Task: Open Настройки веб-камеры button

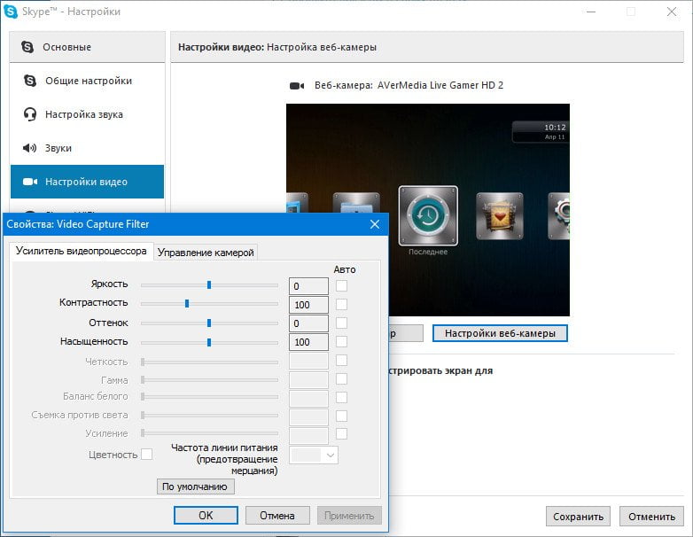Action: tap(500, 333)
